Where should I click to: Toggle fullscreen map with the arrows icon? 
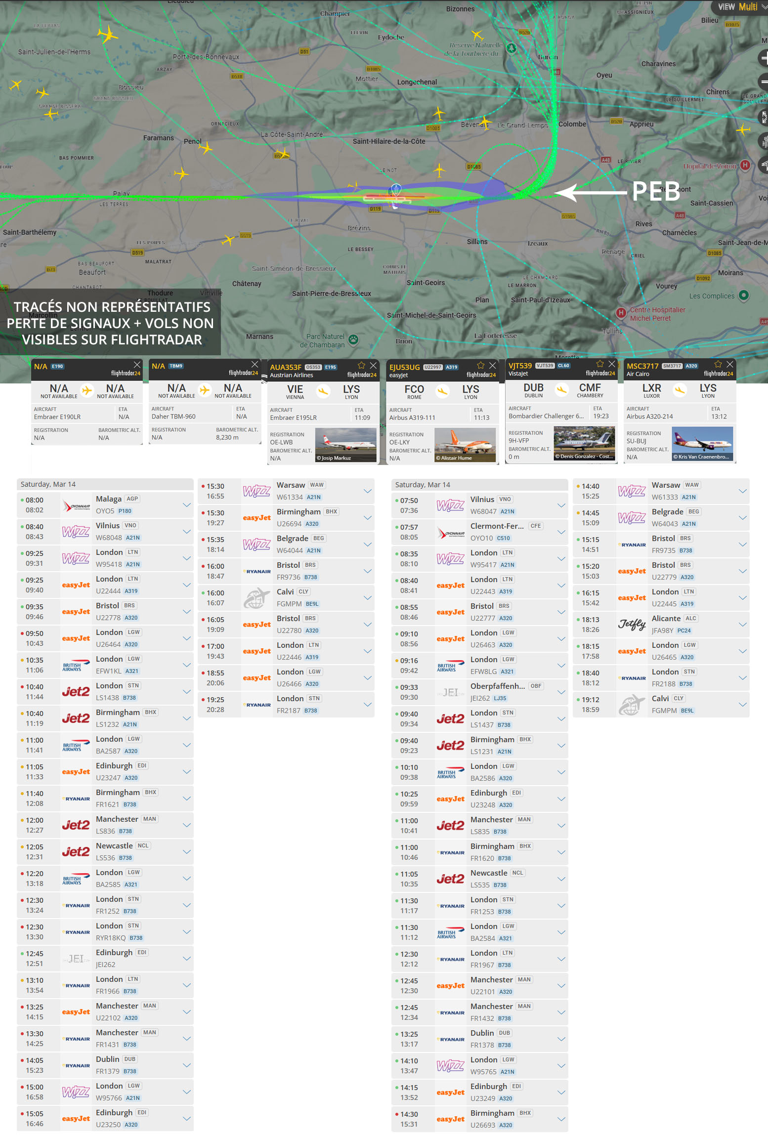tap(764, 117)
